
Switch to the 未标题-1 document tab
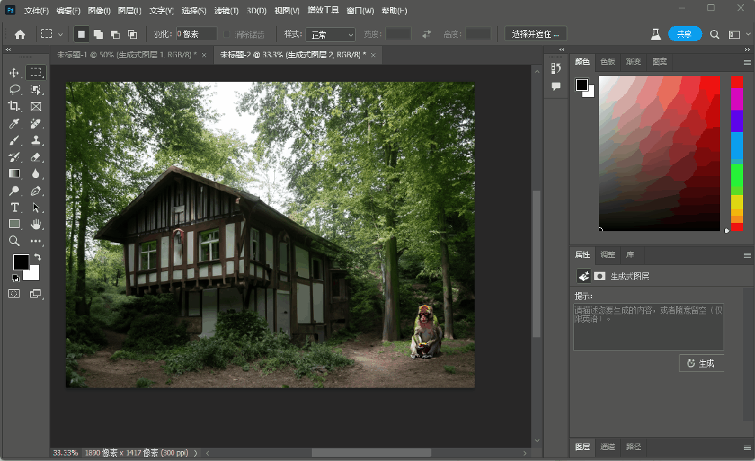[x=126, y=55]
